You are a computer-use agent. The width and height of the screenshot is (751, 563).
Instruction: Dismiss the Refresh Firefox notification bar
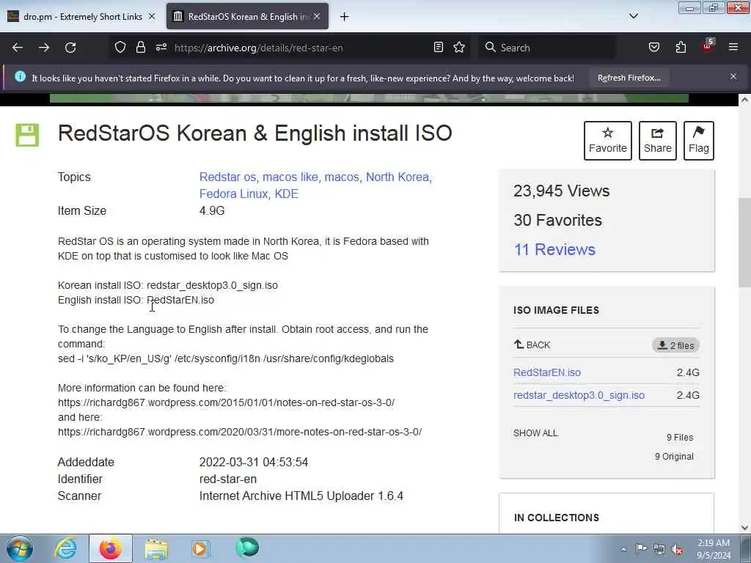point(733,76)
